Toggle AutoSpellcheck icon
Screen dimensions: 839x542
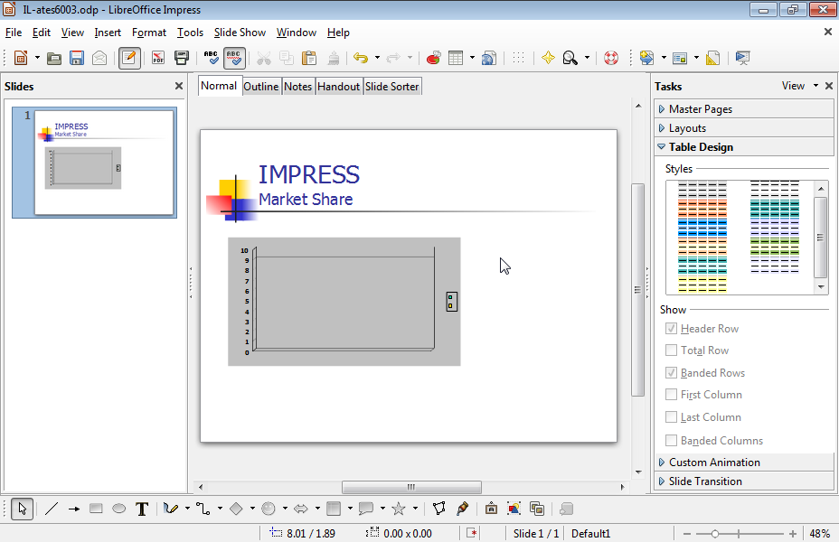pos(234,58)
